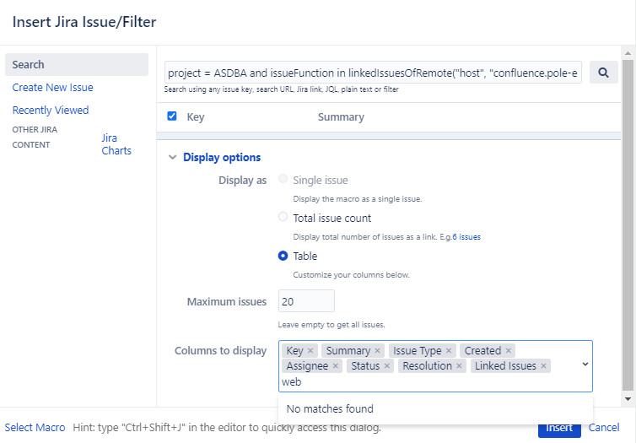Screen dimensions: 636x443
Task: Open Jira Charts content
Action: point(116,144)
